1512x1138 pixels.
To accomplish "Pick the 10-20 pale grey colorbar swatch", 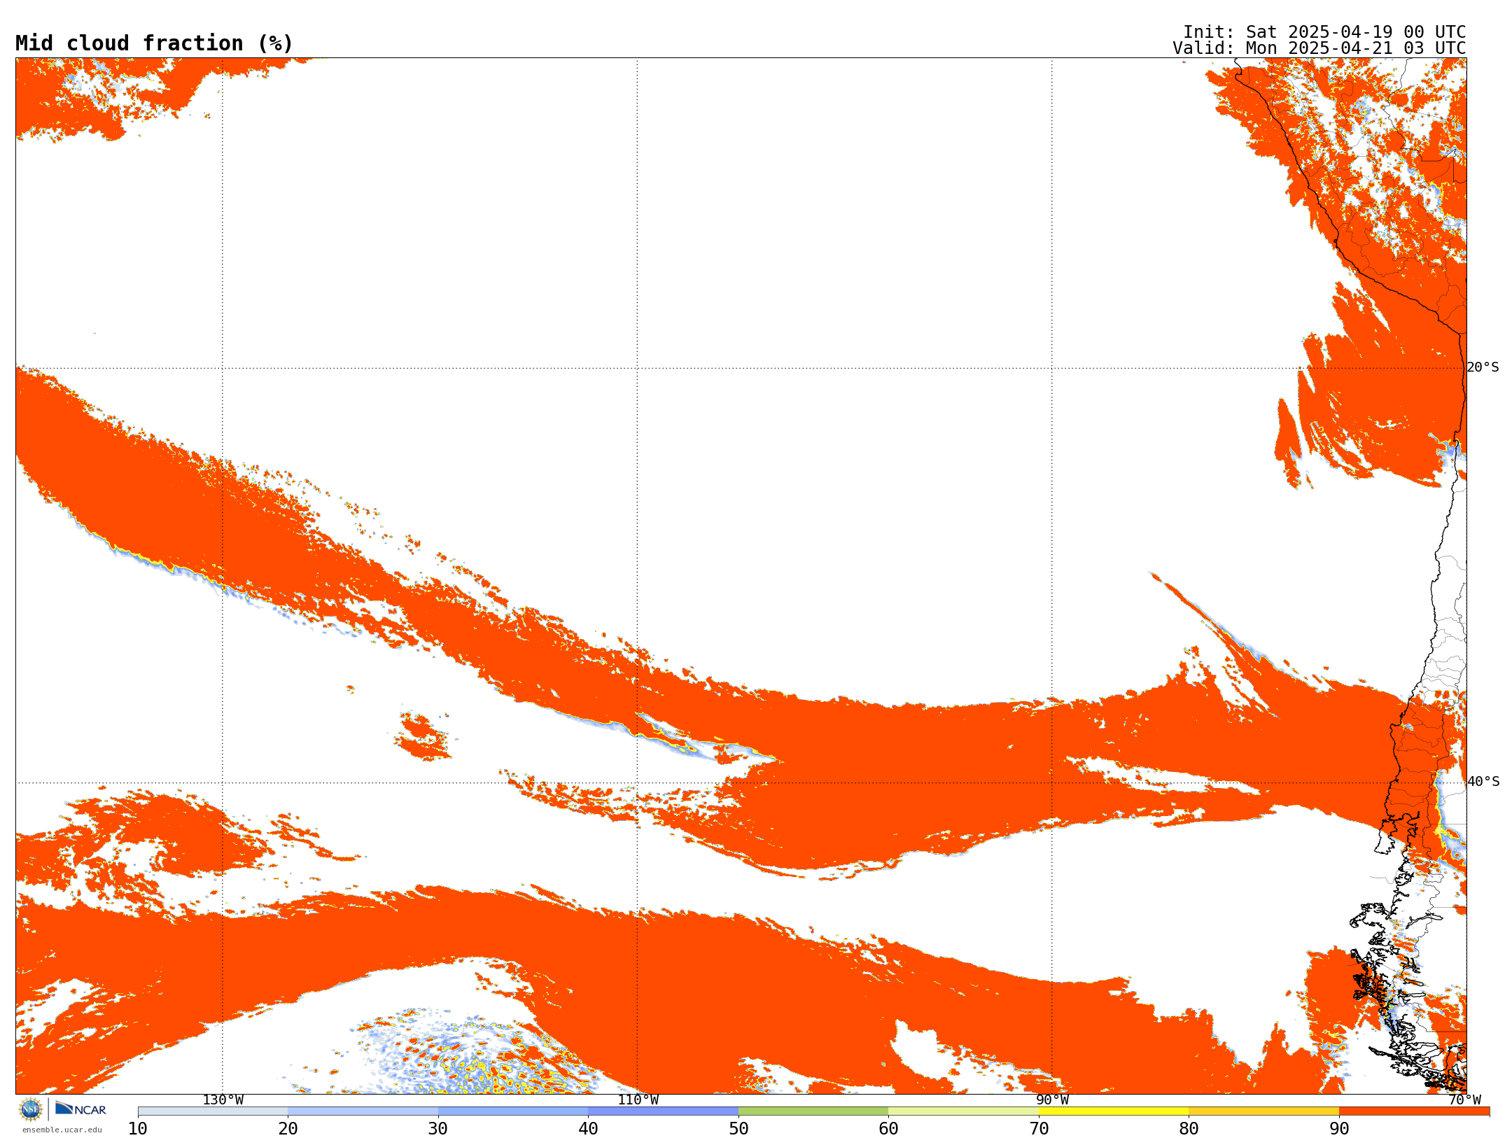I will click(x=213, y=1111).
